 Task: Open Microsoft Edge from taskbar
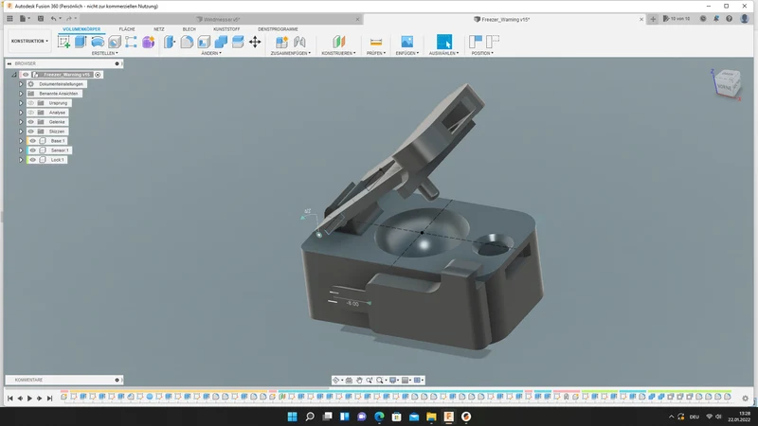click(x=379, y=417)
